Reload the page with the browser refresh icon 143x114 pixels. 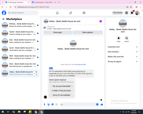pyautogui.click(x=11, y=7)
